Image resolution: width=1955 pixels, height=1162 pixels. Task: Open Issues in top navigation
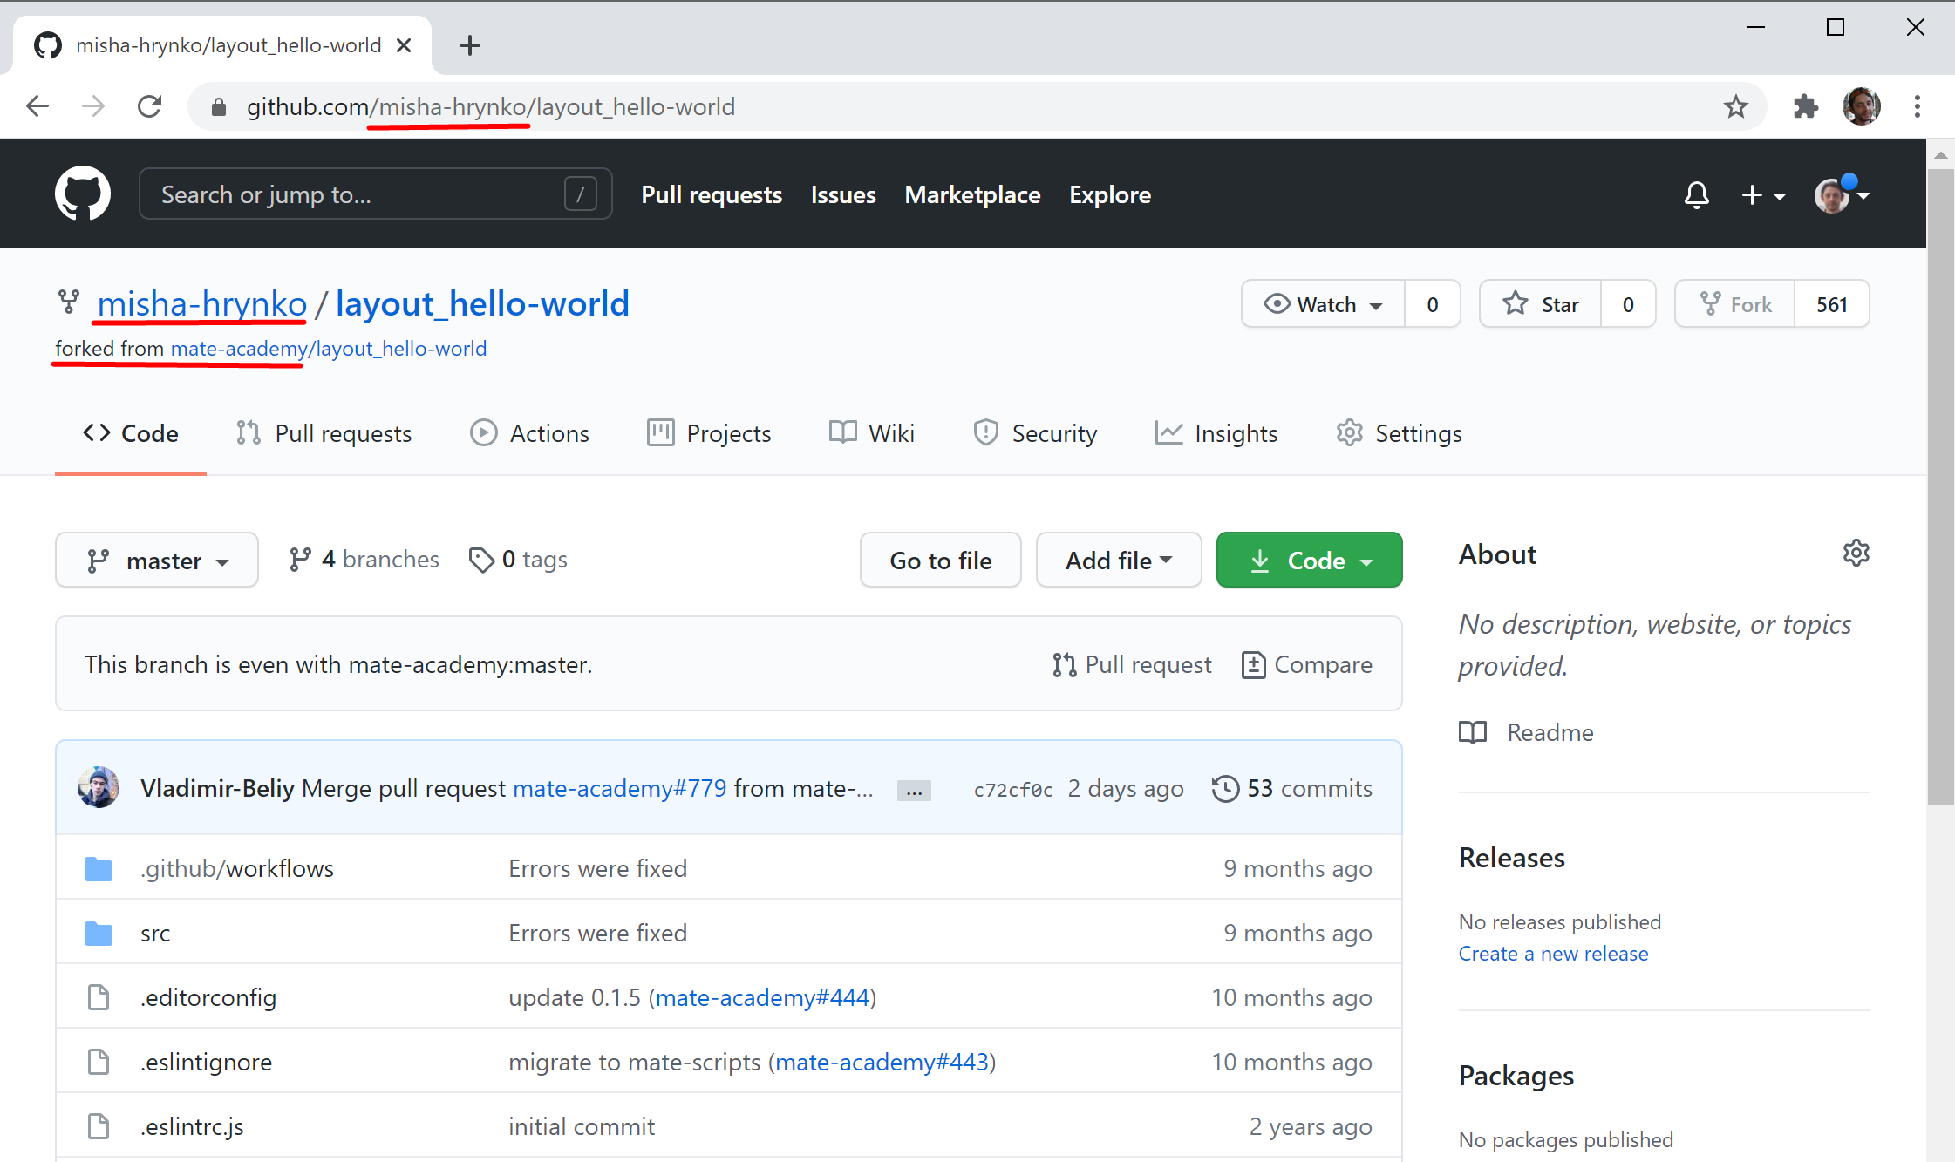tap(843, 194)
